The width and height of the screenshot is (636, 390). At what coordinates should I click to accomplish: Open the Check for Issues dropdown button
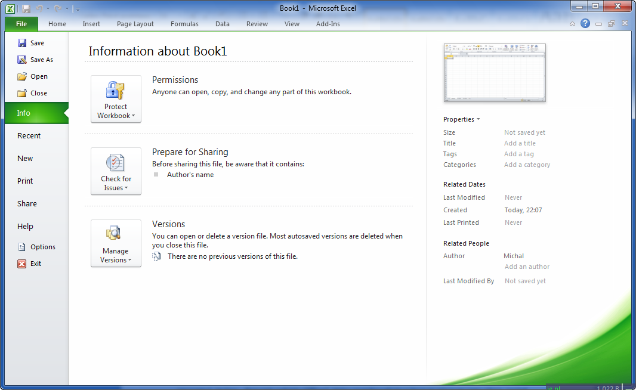116,171
